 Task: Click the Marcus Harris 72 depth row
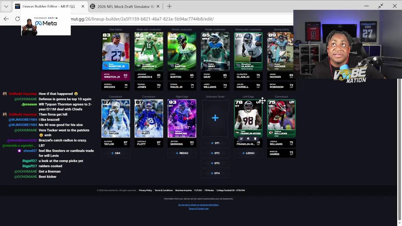(281, 153)
